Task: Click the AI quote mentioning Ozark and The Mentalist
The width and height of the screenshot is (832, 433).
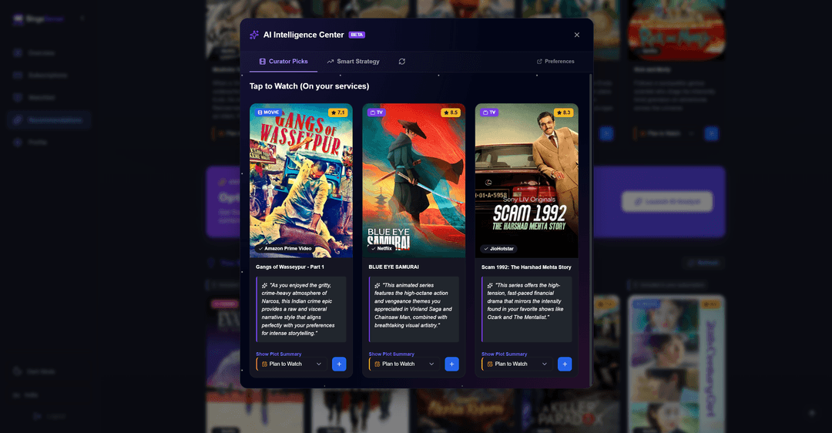Action: pyautogui.click(x=526, y=310)
